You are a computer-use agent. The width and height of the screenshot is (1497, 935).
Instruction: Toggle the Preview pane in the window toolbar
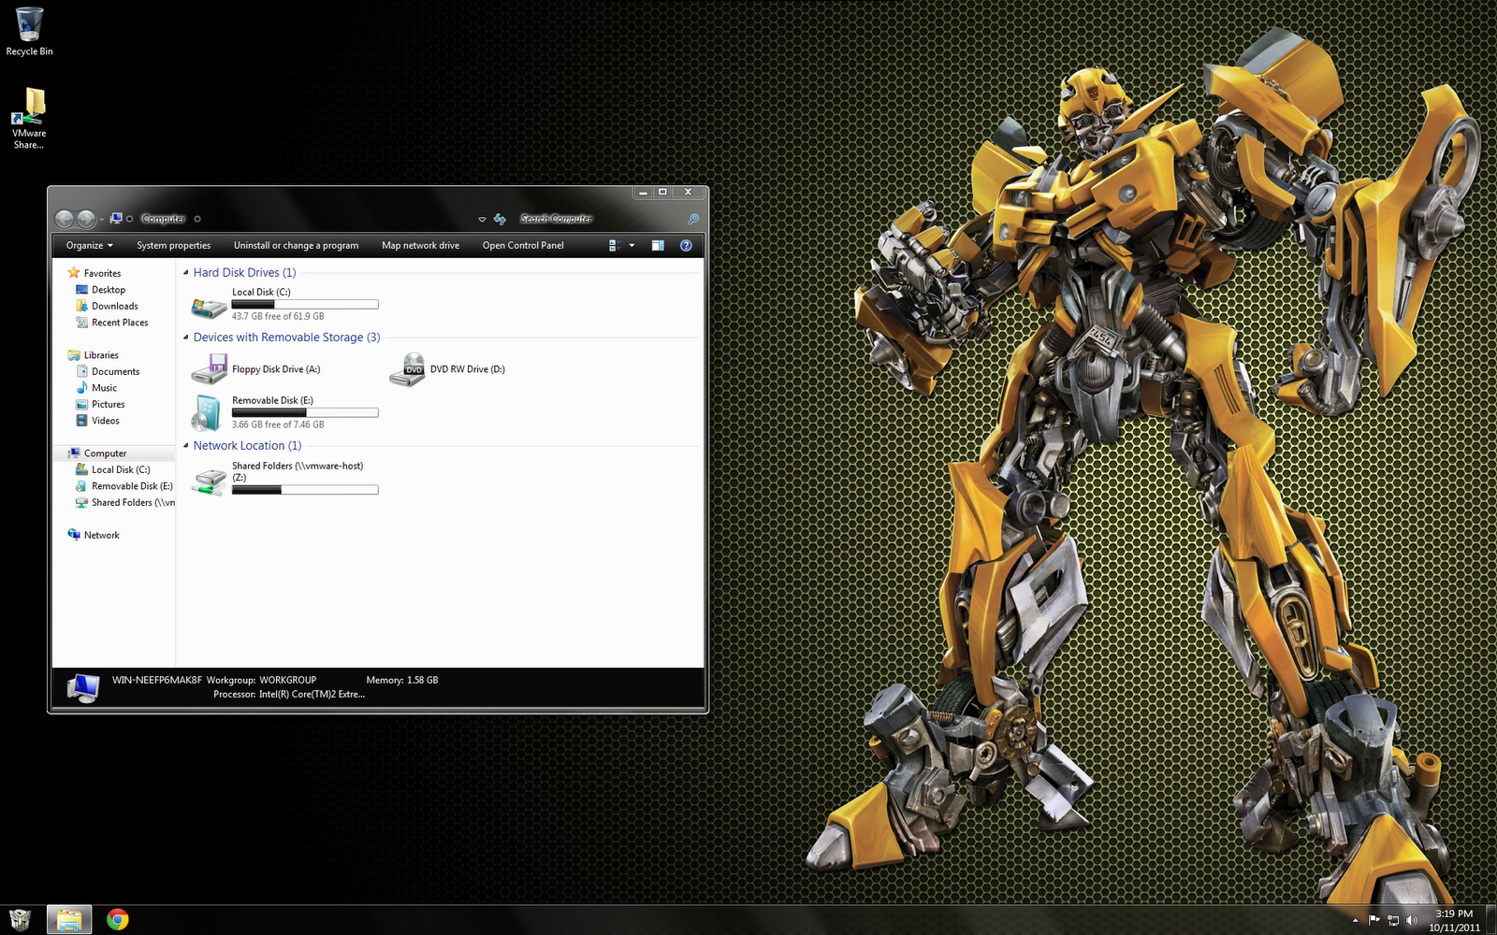pos(658,245)
